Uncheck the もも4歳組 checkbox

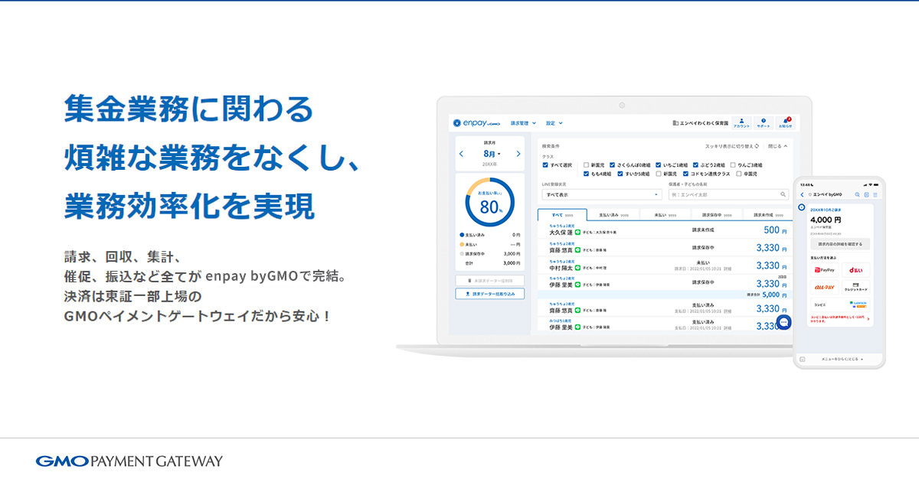click(586, 174)
